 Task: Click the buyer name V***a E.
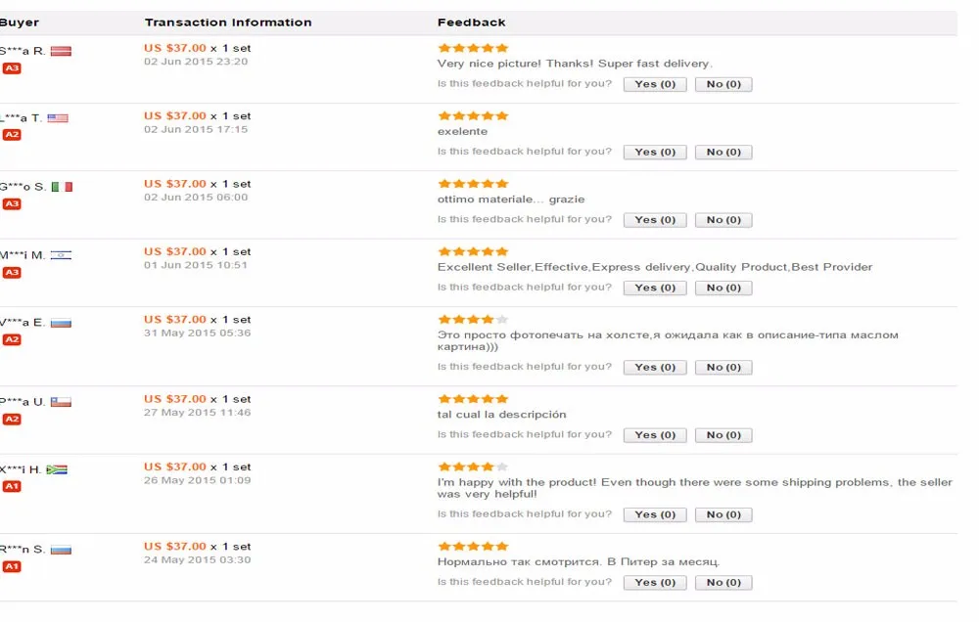pyautogui.click(x=23, y=323)
